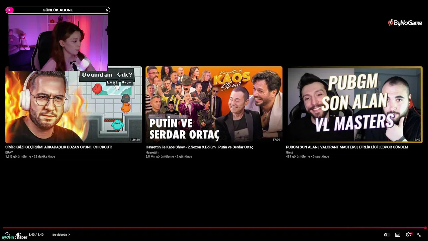Click title 'SİNİR KRİZİ GEÇİRDİM!' video link

click(x=59, y=147)
